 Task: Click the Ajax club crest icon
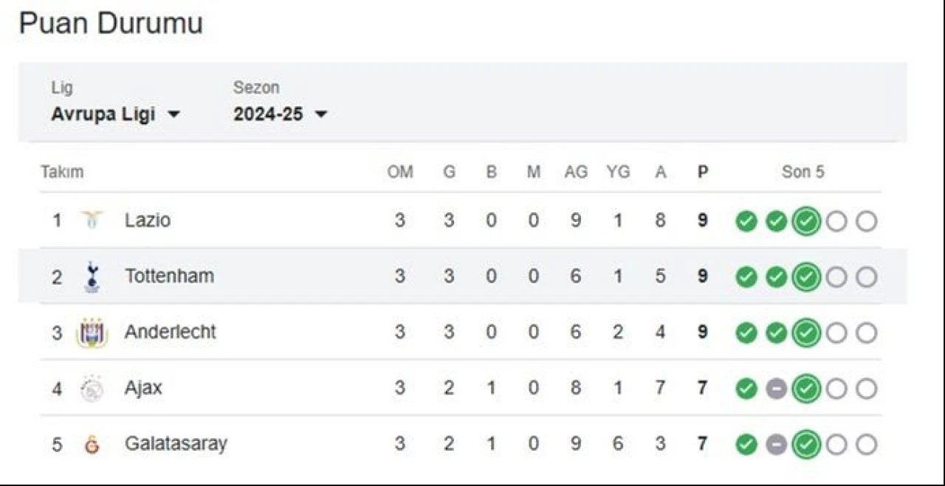coord(92,389)
